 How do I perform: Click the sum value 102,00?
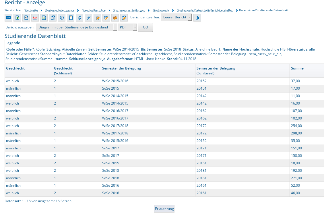[x=296, y=118]
